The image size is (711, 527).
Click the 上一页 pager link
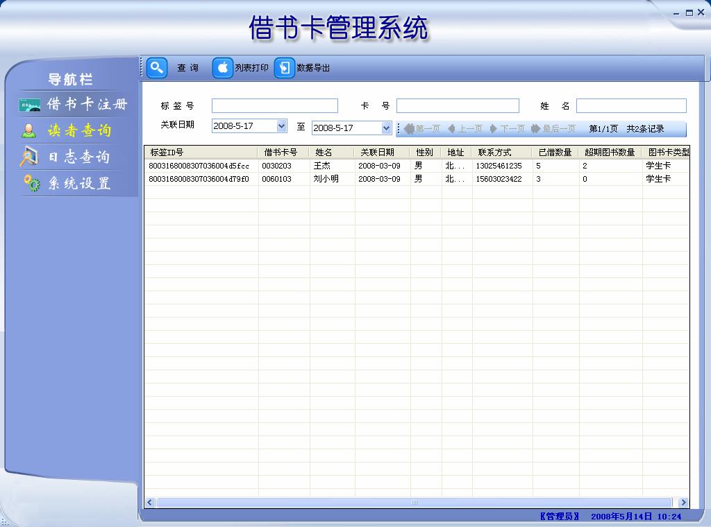click(470, 128)
